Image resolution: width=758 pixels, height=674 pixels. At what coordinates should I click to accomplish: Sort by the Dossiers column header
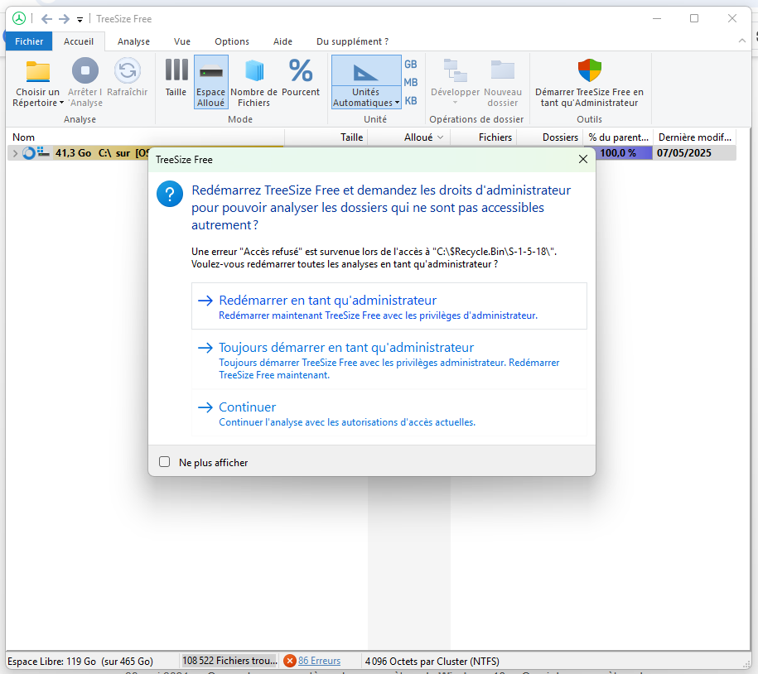coord(550,137)
